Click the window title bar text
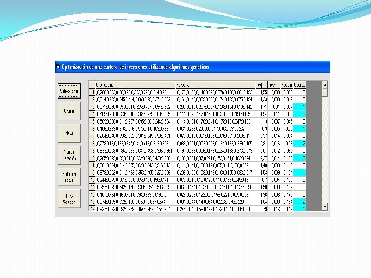 (136, 67)
